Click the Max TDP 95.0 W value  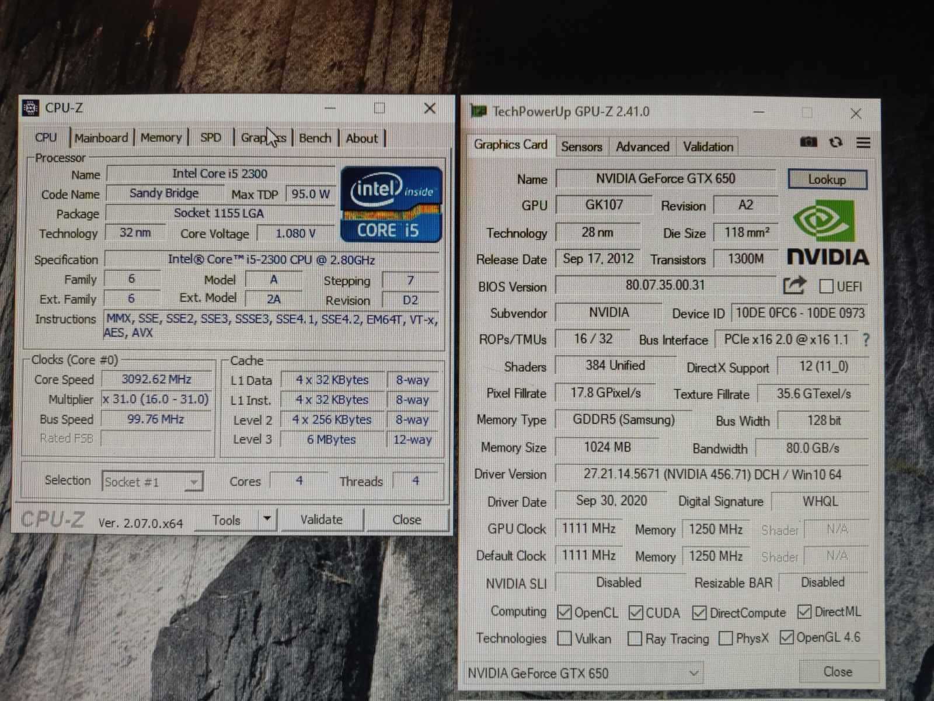point(310,193)
